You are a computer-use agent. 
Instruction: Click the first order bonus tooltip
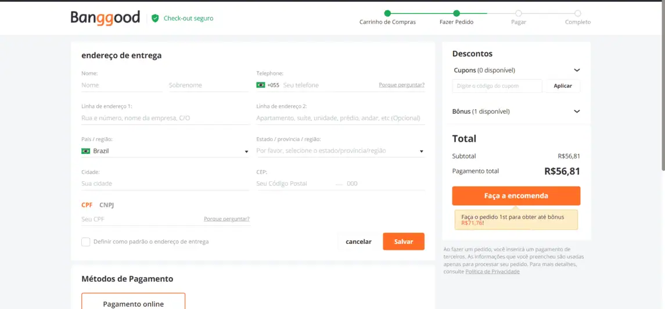point(516,220)
